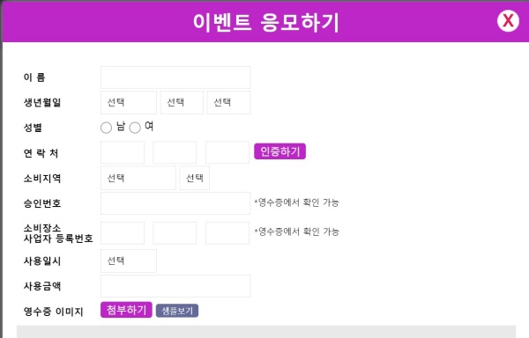Click the 인증하기 verification button
This screenshot has width=529, height=338.
pos(280,151)
